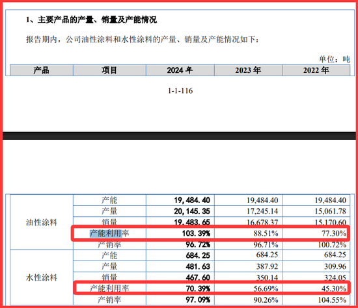Click the 单位：吨 unit label
Viewport: 358px width, 308px height.
click(x=335, y=59)
